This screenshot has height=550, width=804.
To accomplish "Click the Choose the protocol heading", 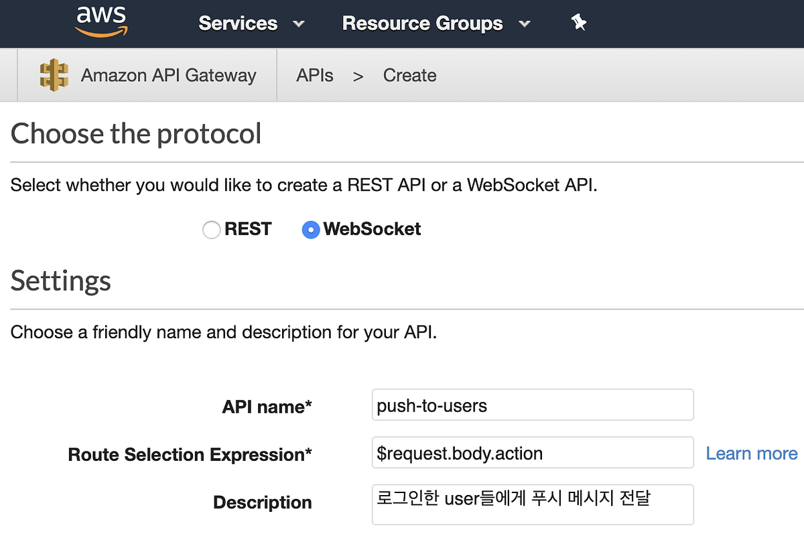I will coord(135,133).
